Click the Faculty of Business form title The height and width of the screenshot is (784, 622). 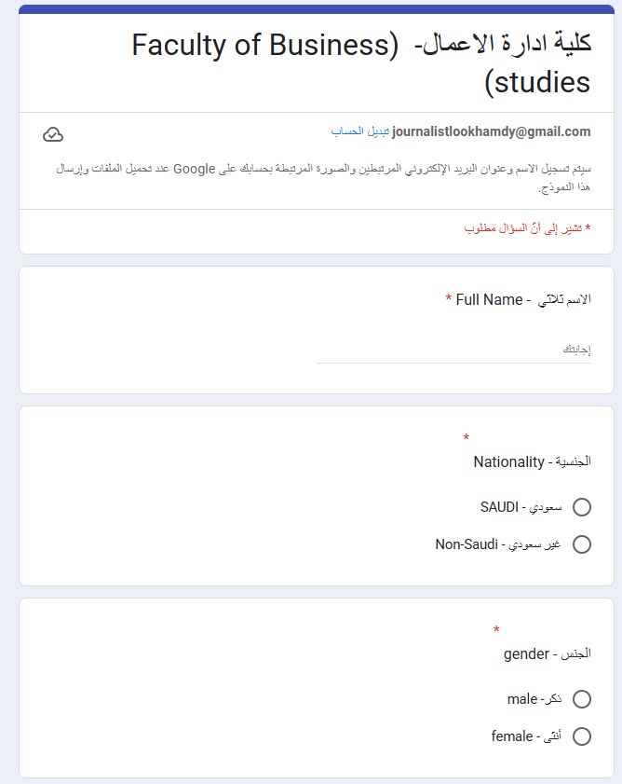pyautogui.click(x=361, y=62)
